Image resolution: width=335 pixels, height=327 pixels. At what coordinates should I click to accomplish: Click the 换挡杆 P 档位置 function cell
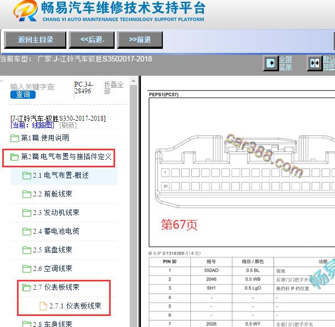(292, 289)
